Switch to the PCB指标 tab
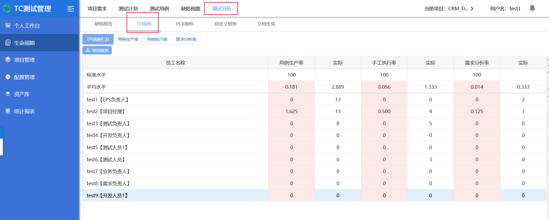The height and width of the screenshot is (220, 549). (185, 24)
